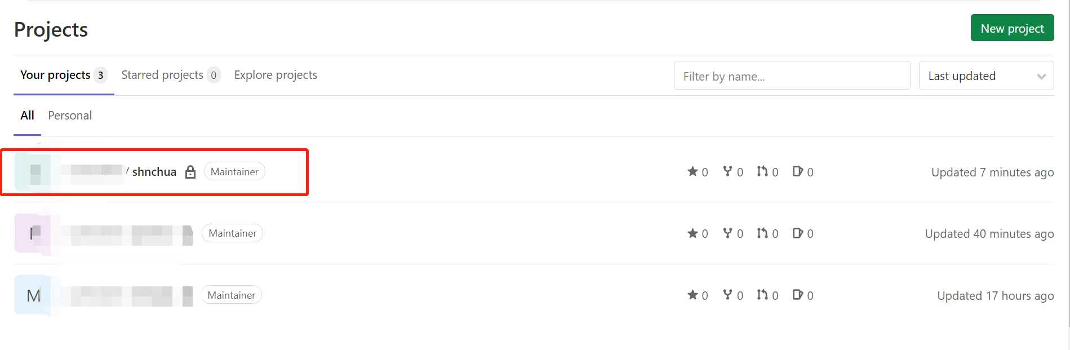Click the issues icon of the project updated 40 minutes ago
The width and height of the screenshot is (1070, 350).
pos(797,233)
